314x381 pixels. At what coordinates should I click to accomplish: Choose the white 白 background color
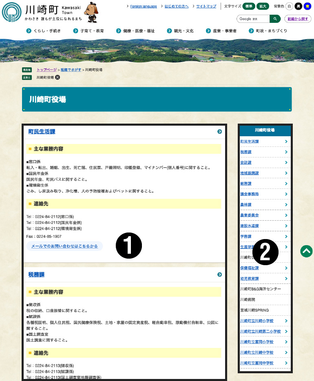pos(289,6)
